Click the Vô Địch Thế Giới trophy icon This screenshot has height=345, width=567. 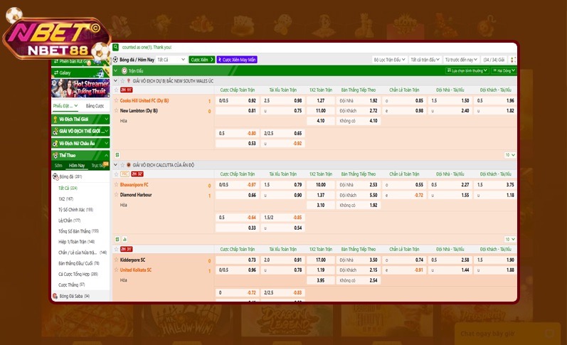[55, 119]
